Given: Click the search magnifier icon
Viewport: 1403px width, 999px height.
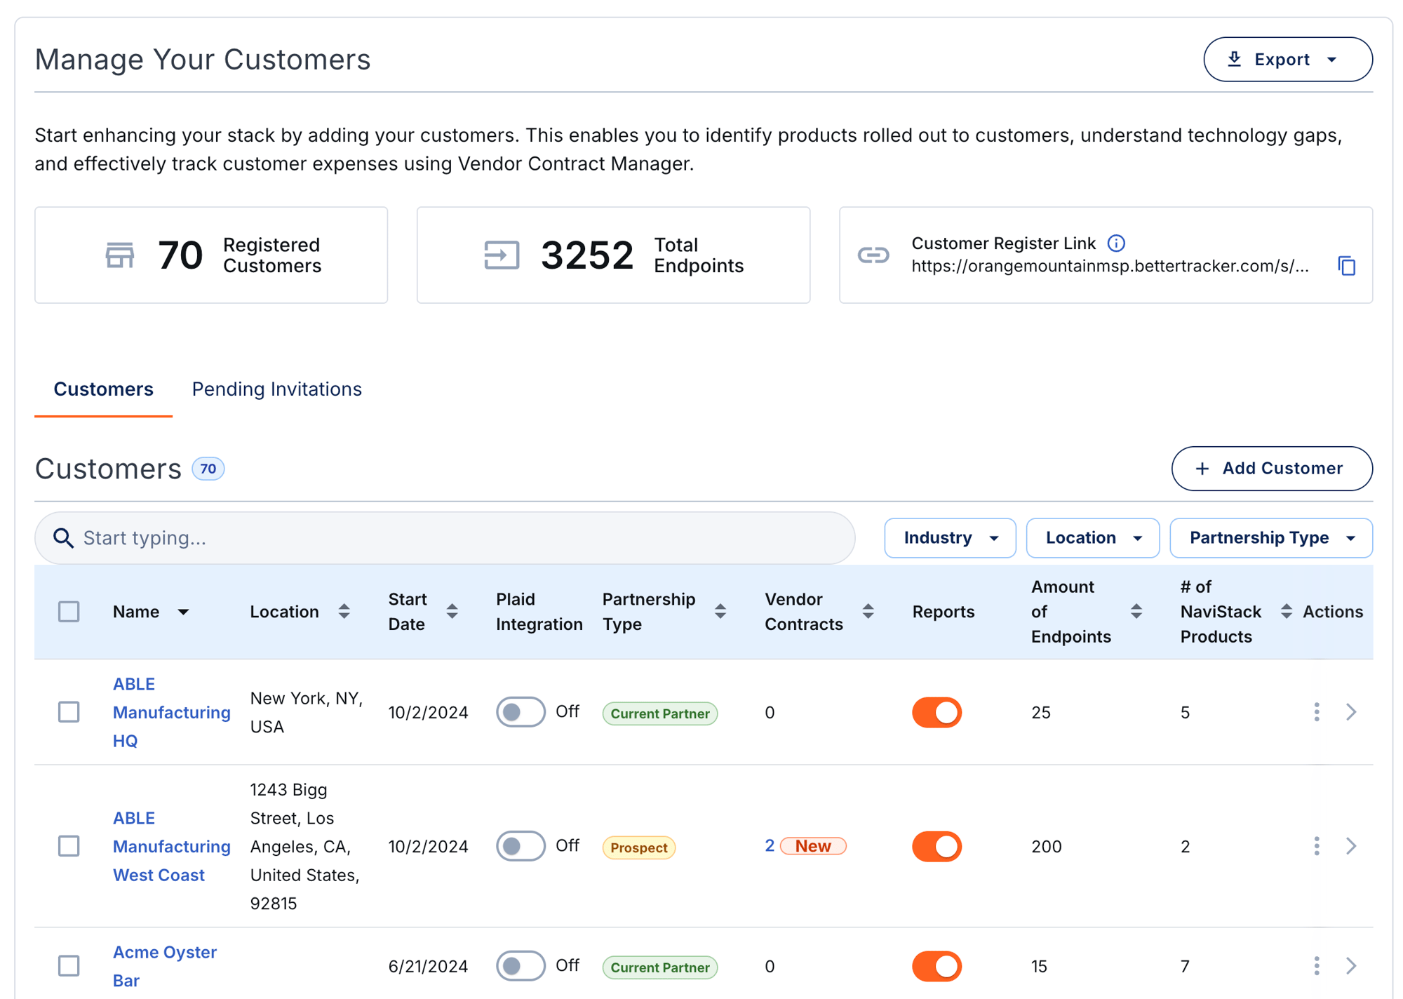Looking at the screenshot, I should point(64,538).
